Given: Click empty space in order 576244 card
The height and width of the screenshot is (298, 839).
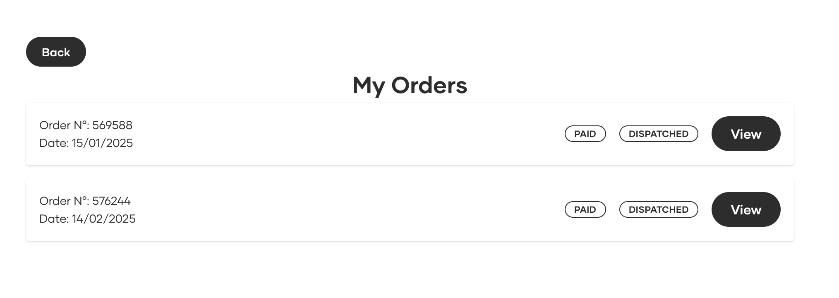Looking at the screenshot, I should pyautogui.click(x=331, y=209).
